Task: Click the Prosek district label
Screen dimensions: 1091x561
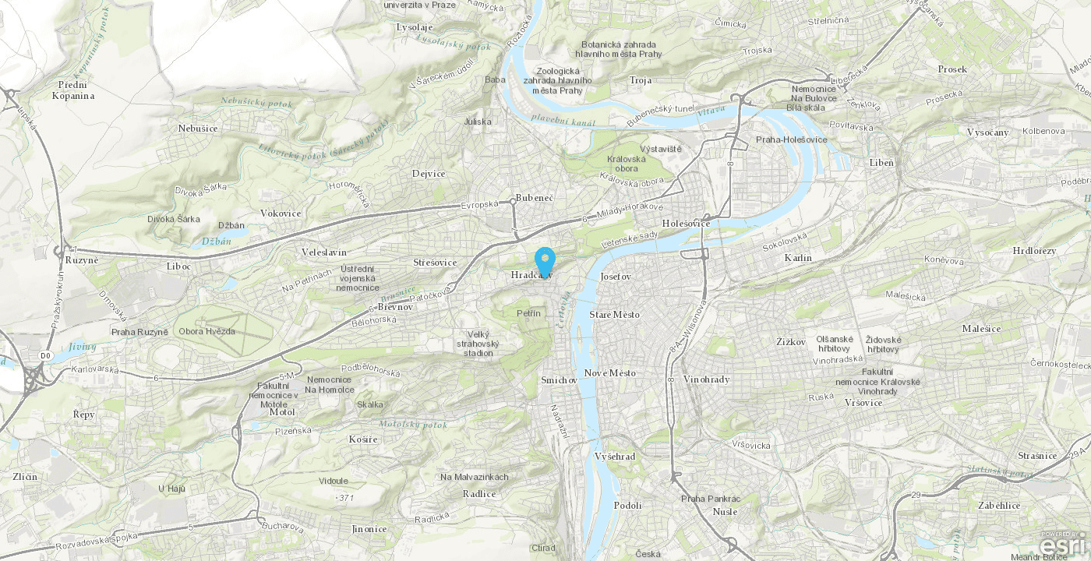Action: click(x=952, y=69)
